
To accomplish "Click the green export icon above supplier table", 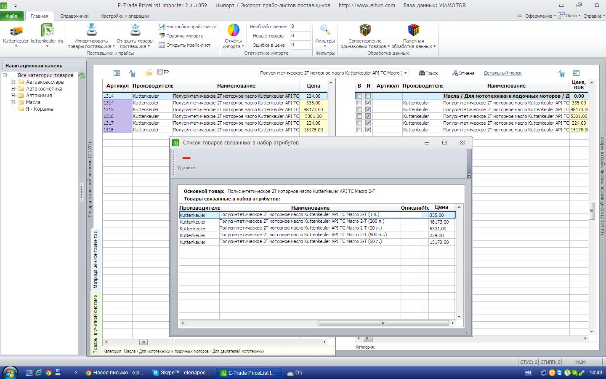I will 576,73.
